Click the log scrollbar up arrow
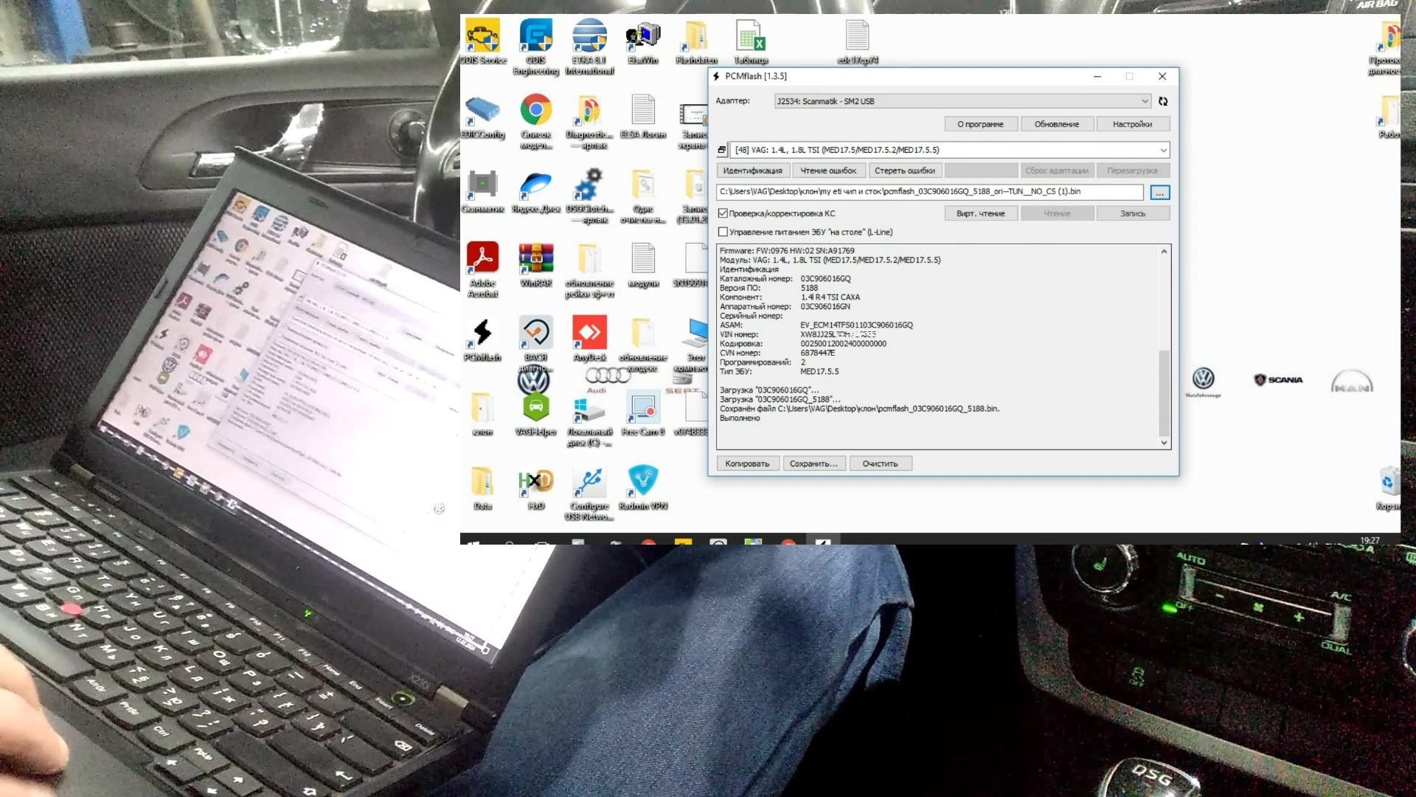 coord(1164,252)
